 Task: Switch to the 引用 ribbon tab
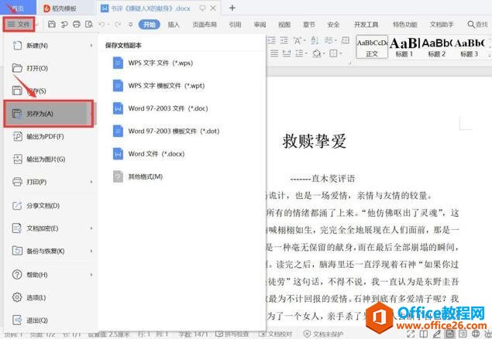coord(235,25)
